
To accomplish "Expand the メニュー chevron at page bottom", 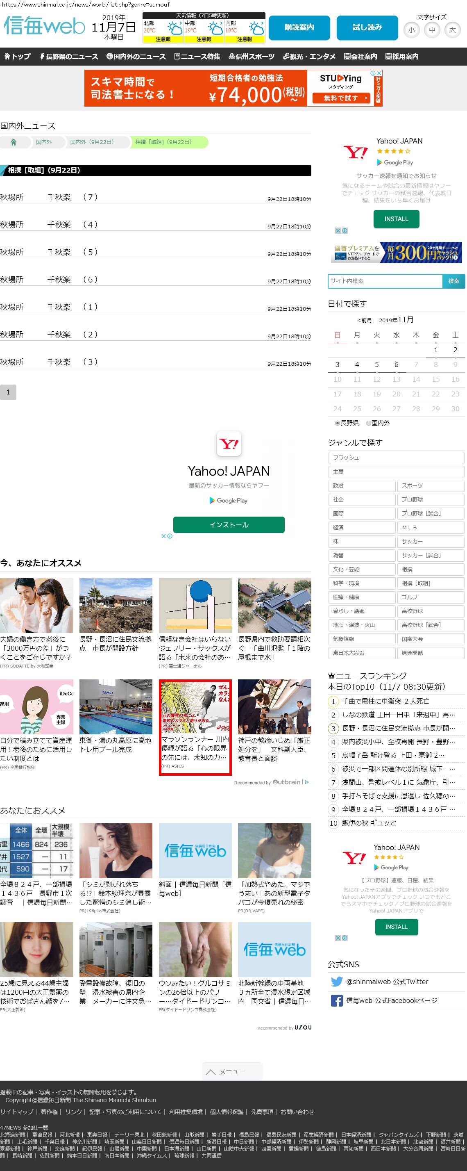I will click(x=210, y=1072).
